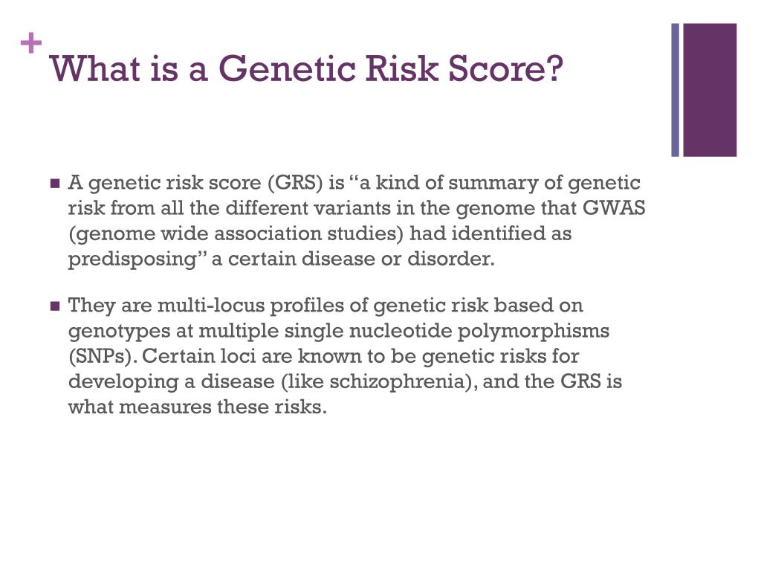Click the slide title 'What is a Genetic Risk Score?'

[306, 68]
